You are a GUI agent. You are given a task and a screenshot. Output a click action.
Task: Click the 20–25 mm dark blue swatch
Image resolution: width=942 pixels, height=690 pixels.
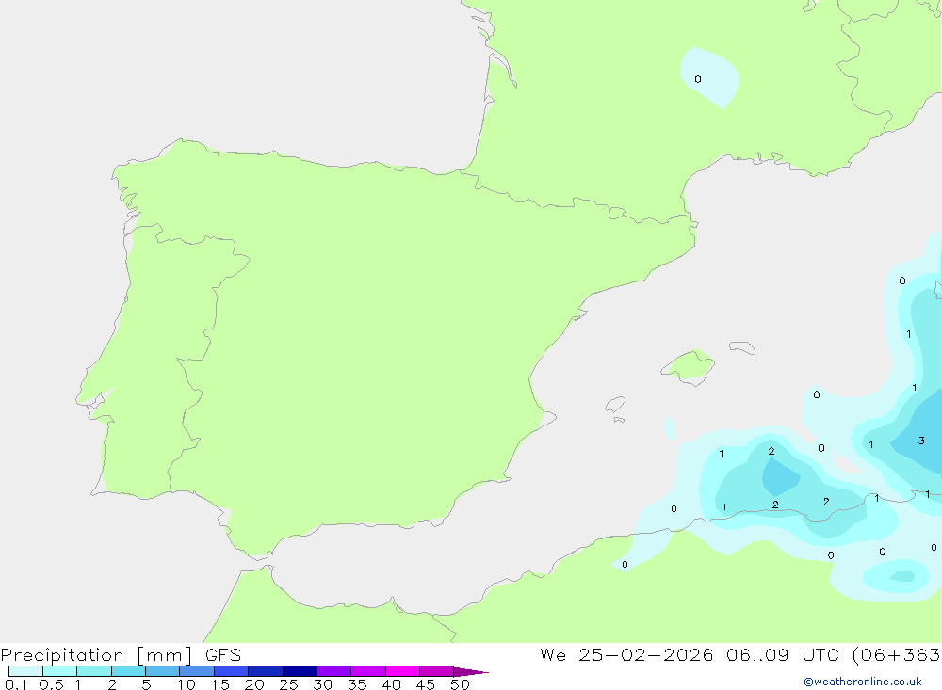pos(265,671)
